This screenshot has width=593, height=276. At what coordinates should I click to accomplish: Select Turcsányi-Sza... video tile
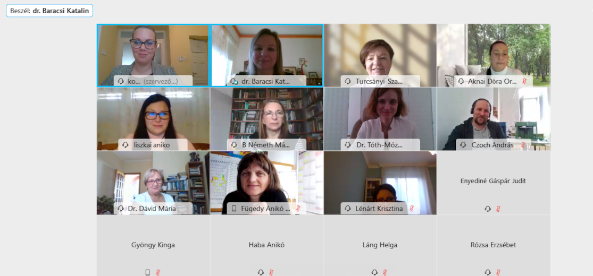[x=380, y=56]
